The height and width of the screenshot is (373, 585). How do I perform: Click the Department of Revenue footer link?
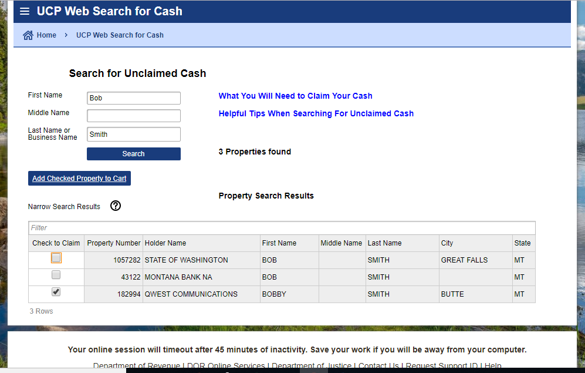(x=138, y=365)
